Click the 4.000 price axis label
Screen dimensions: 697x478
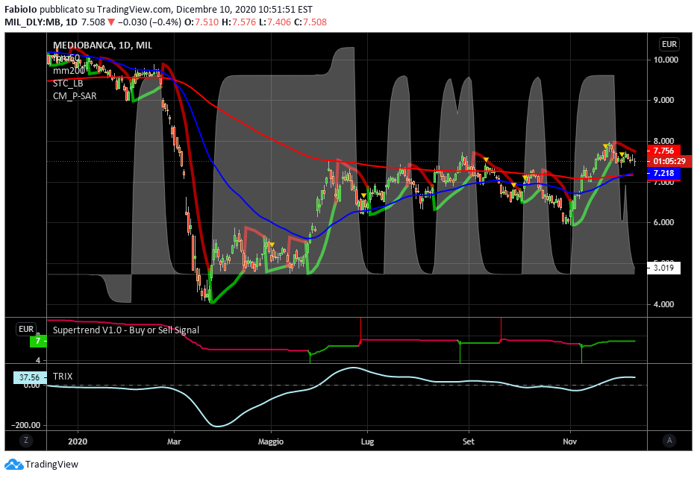pos(663,305)
